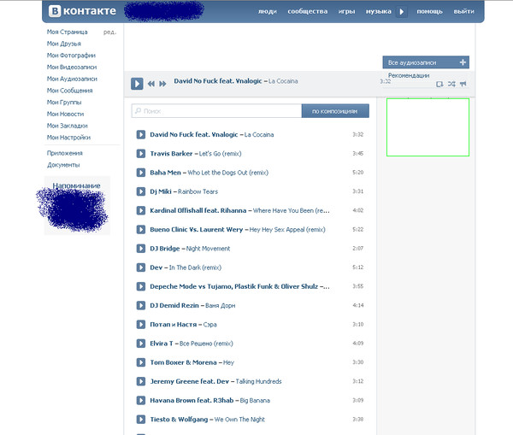Skip to previous track in player
Screen dimensions: 513x435
(x=150, y=84)
